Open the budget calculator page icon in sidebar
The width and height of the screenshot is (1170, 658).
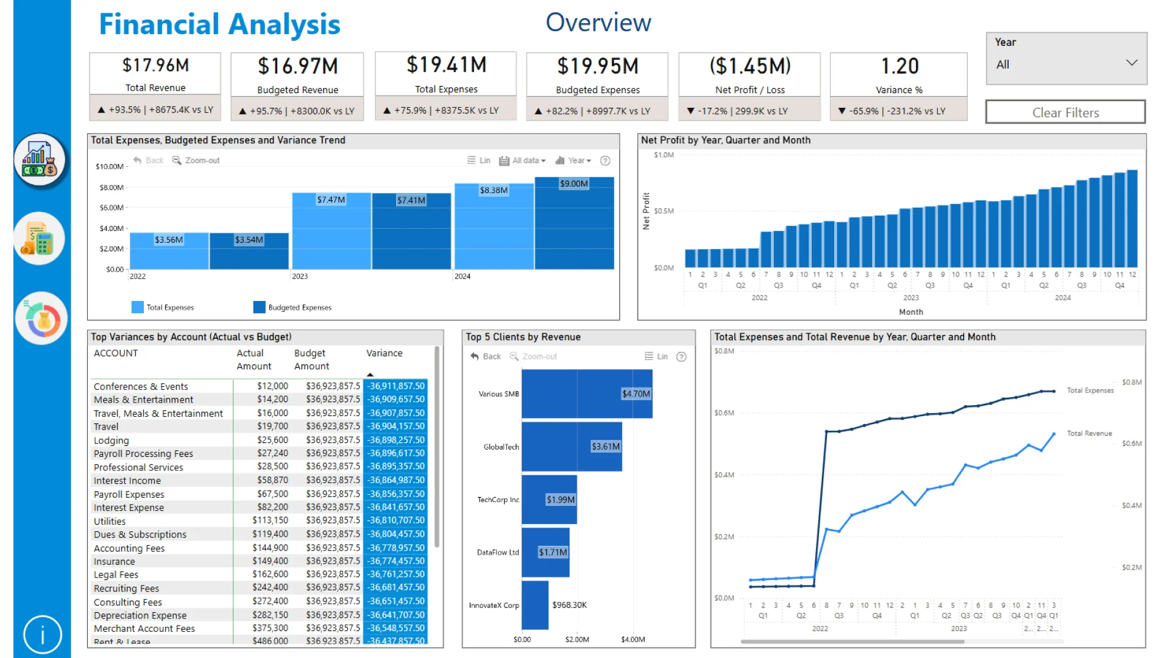coord(40,239)
